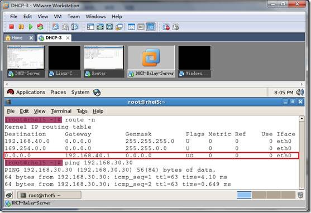Image resolution: width=311 pixels, height=213 pixels.
Task: Click the 169.254.0.0 destination entry
Action: point(25,148)
